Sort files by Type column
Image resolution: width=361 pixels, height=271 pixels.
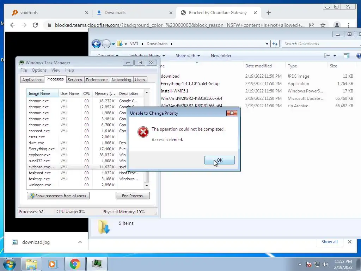[306, 66]
